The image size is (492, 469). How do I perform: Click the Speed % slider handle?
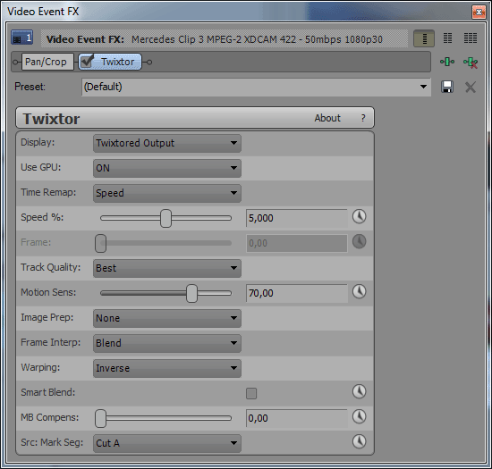(x=165, y=218)
